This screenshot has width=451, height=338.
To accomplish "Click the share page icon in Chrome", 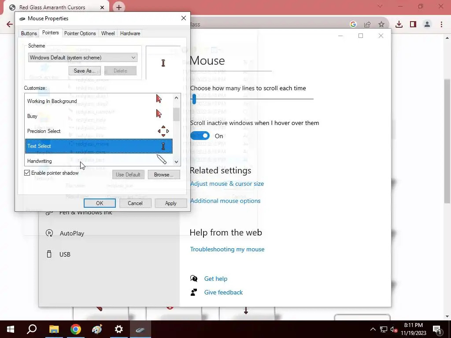I will click(367, 25).
